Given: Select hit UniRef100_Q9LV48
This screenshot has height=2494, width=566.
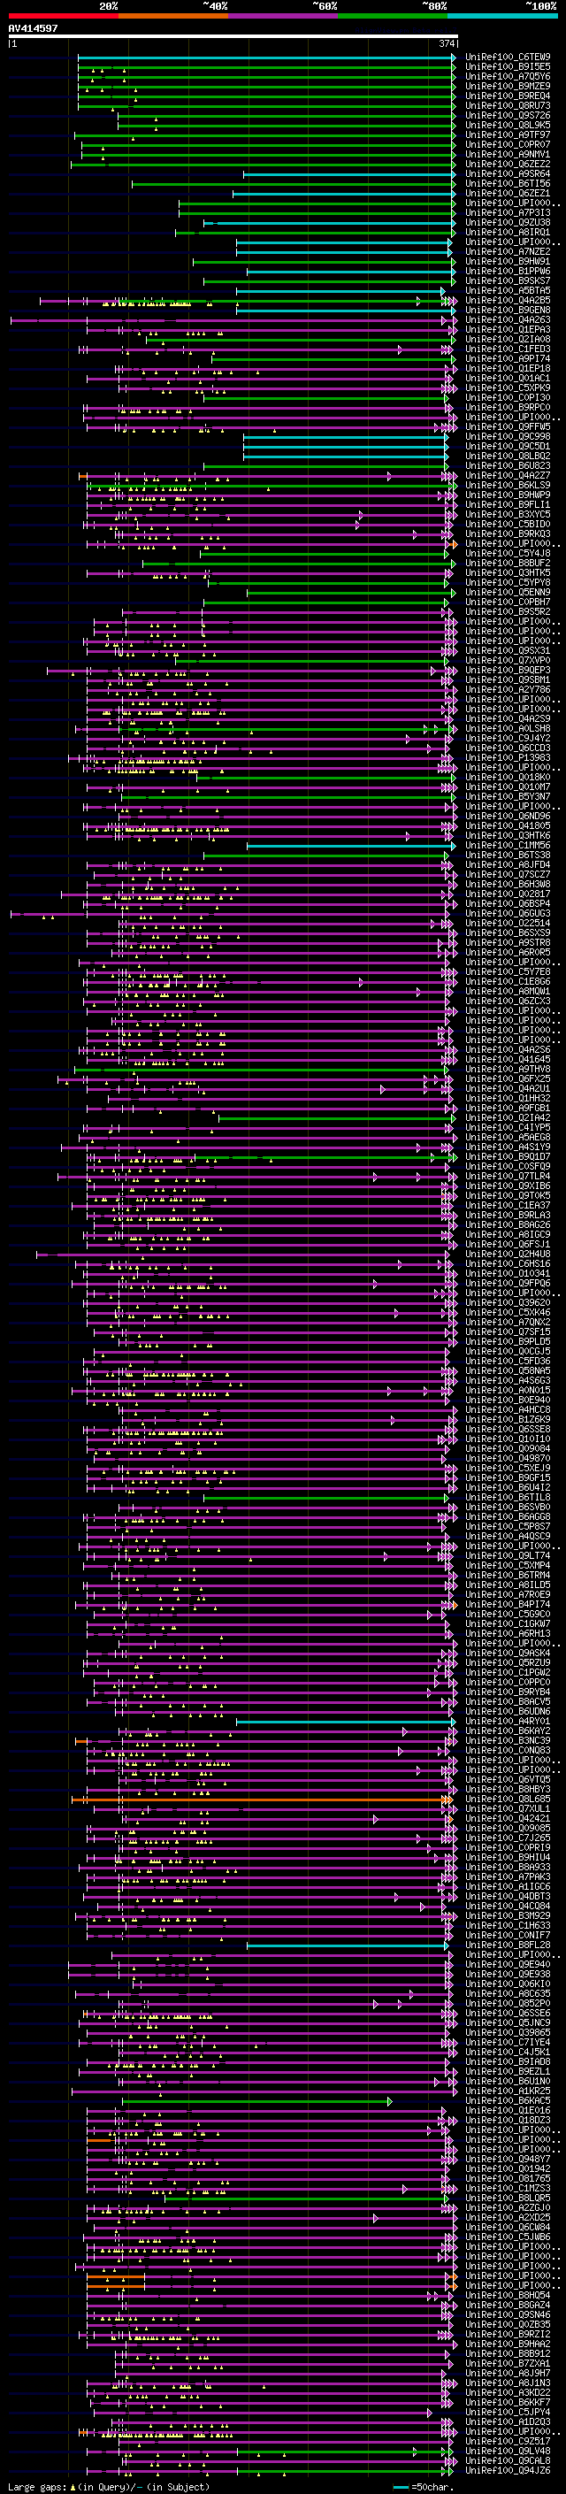Looking at the screenshot, I should click(508, 2452).
